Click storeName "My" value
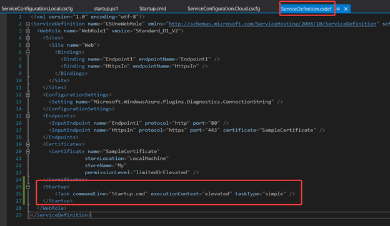Image resolution: width=390 pixels, height=226 pixels. click(121, 165)
